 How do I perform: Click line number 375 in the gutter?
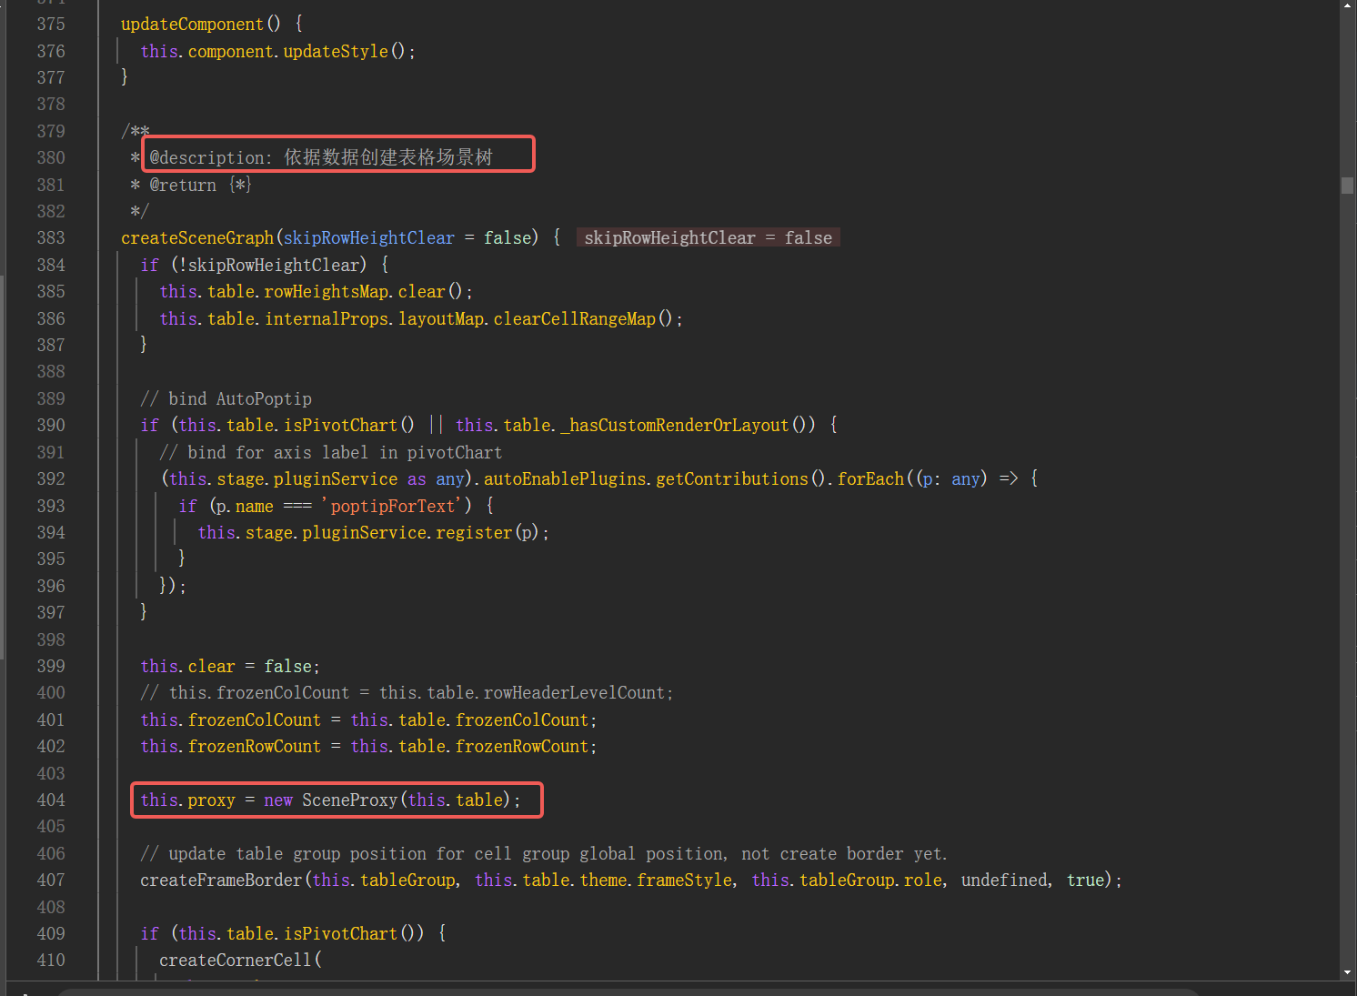click(x=51, y=25)
